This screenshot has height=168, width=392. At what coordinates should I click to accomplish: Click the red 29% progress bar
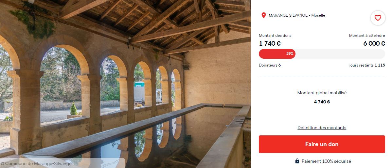point(277,53)
